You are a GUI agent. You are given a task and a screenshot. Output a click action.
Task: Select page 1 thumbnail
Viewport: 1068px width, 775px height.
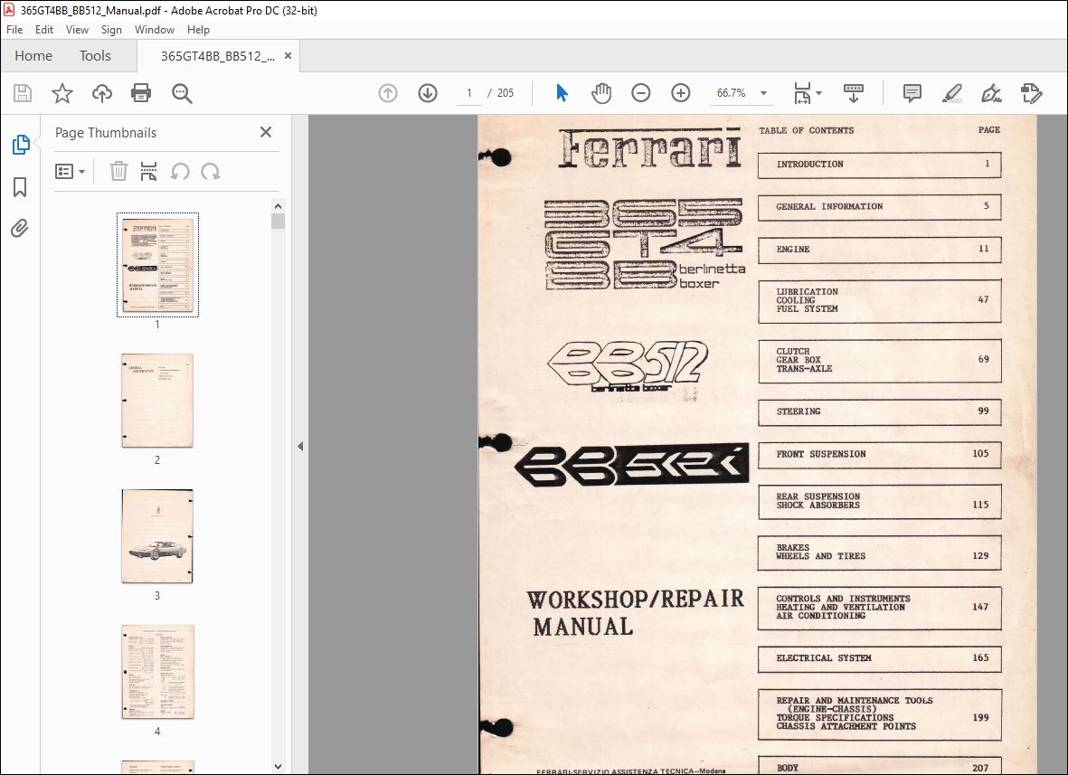click(x=157, y=264)
